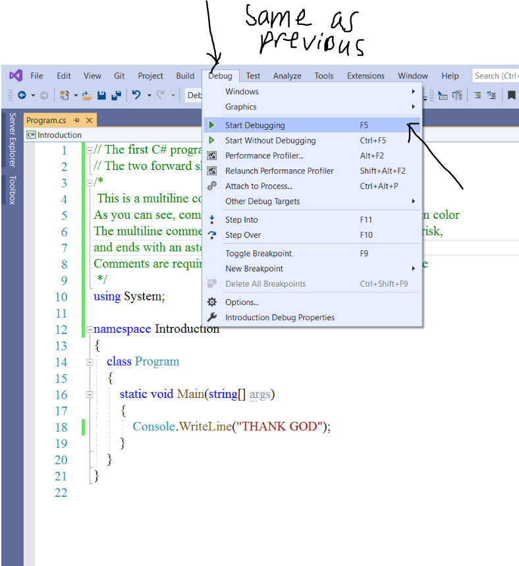Choose Toggle Breakpoint in the Debug menu
The image size is (519, 566).
312,254
